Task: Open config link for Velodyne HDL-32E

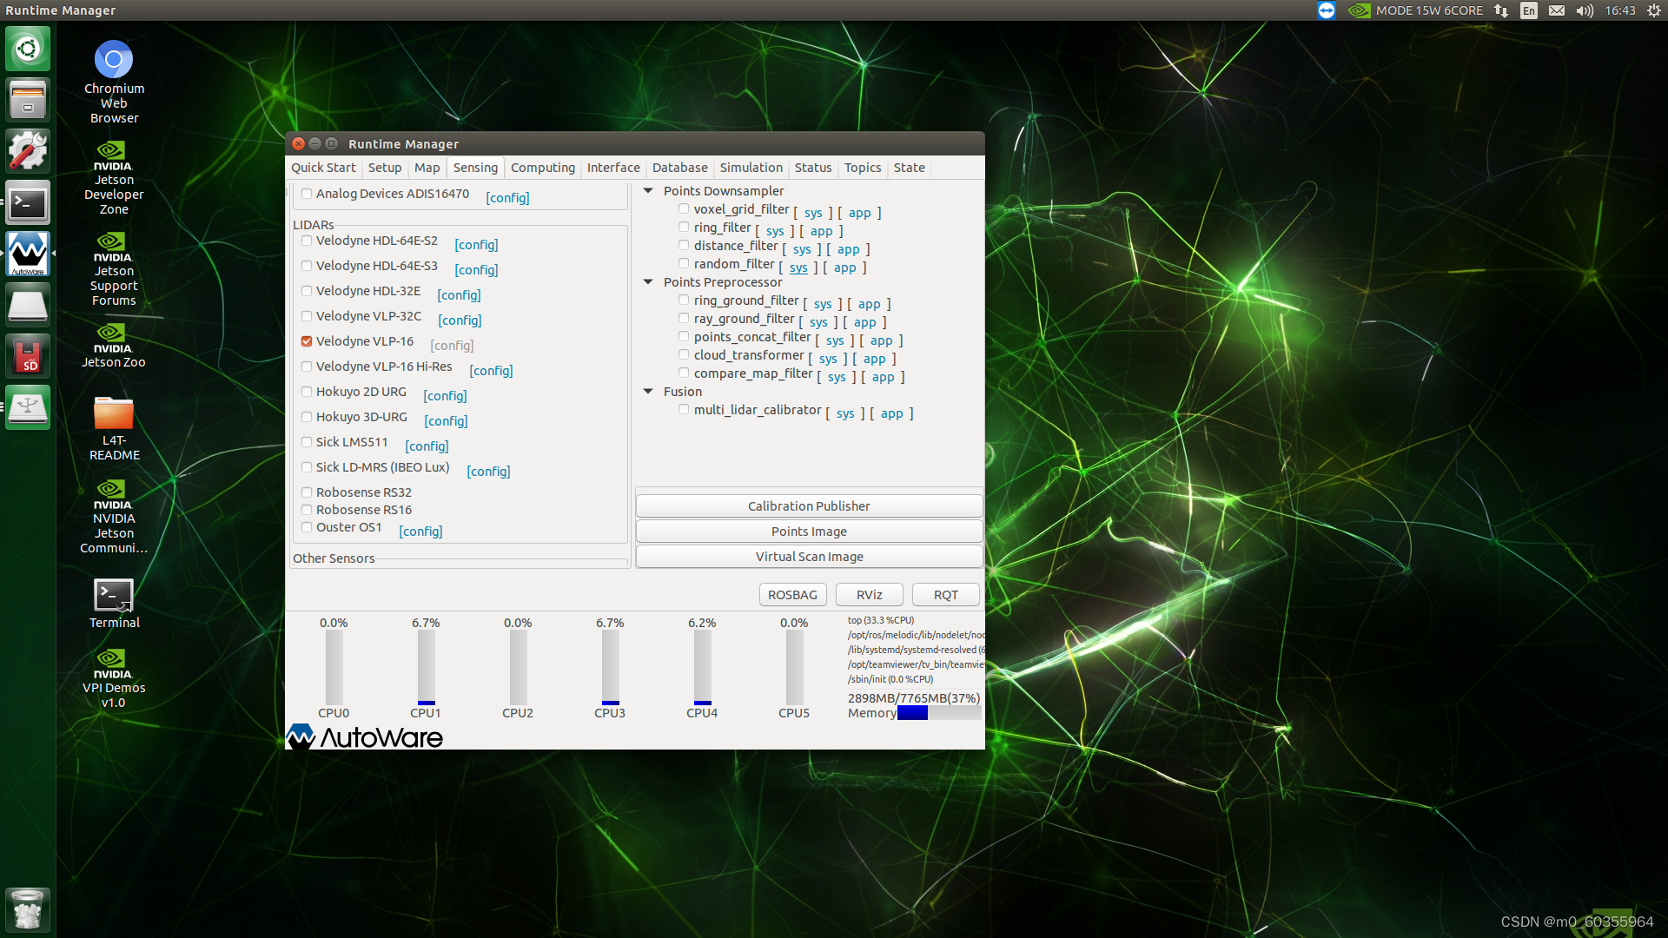Action: [x=459, y=295]
